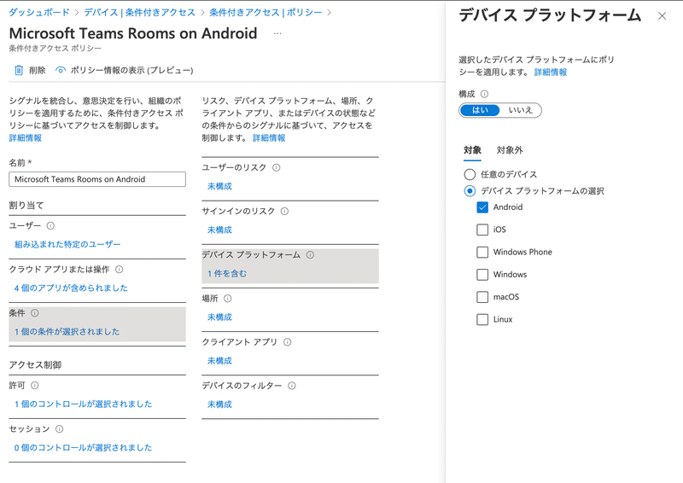Open 4 個のアプリが含められました setting
Screen dimensions: 683x483
coord(71,288)
